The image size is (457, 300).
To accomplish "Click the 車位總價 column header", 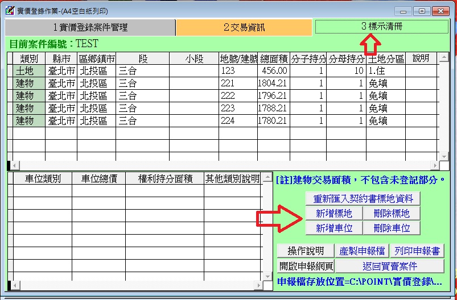I will (98, 179).
